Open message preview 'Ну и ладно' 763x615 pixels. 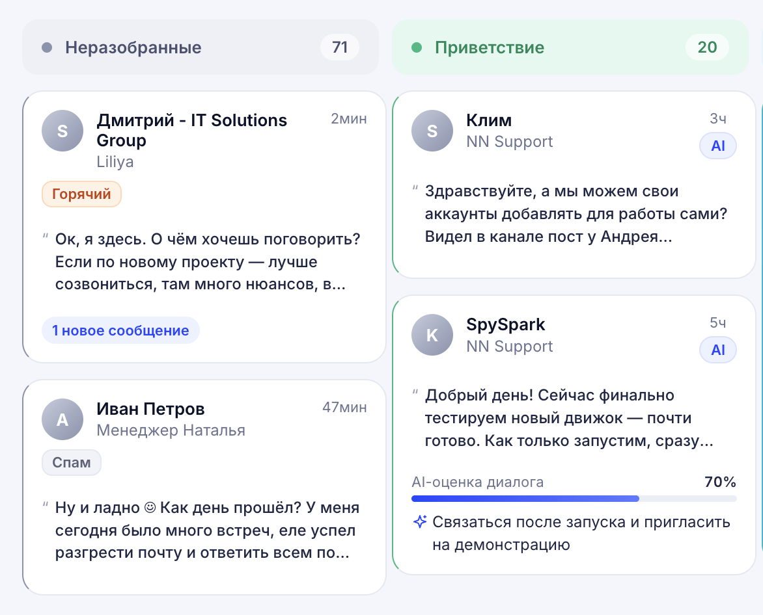(x=207, y=530)
